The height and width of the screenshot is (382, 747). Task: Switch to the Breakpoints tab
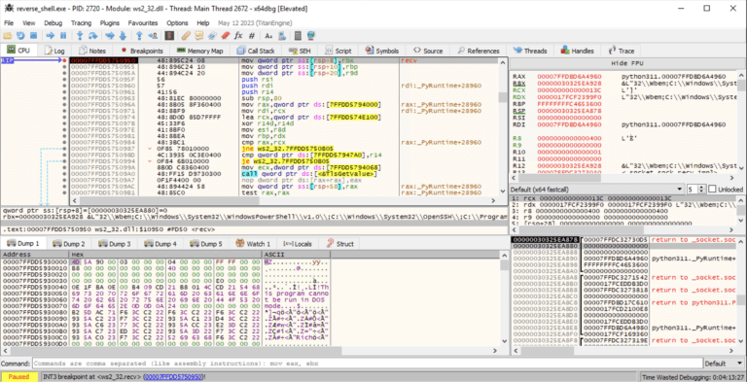point(142,51)
